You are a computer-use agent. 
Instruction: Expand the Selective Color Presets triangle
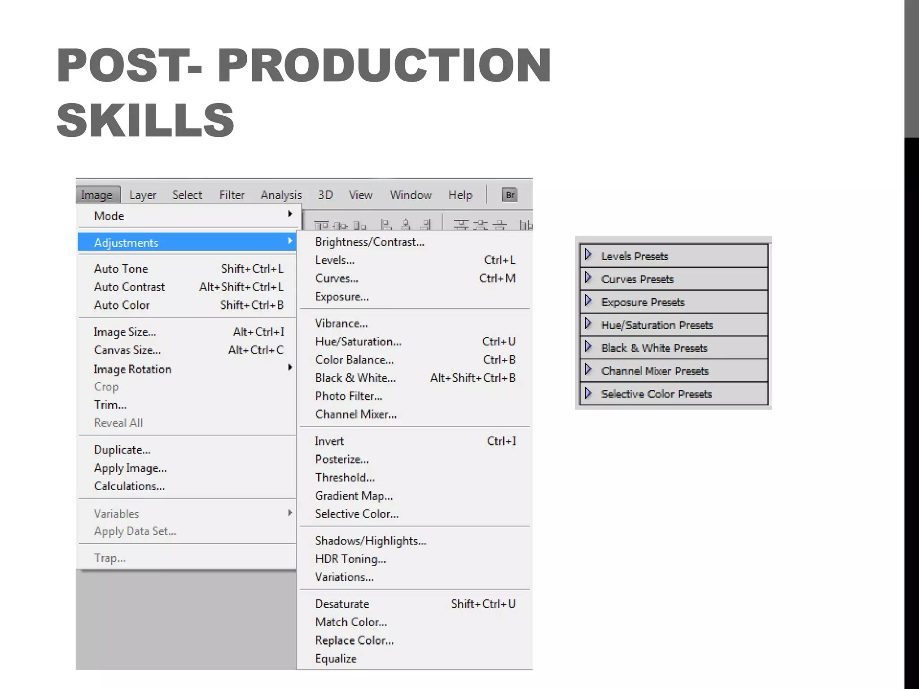(588, 393)
